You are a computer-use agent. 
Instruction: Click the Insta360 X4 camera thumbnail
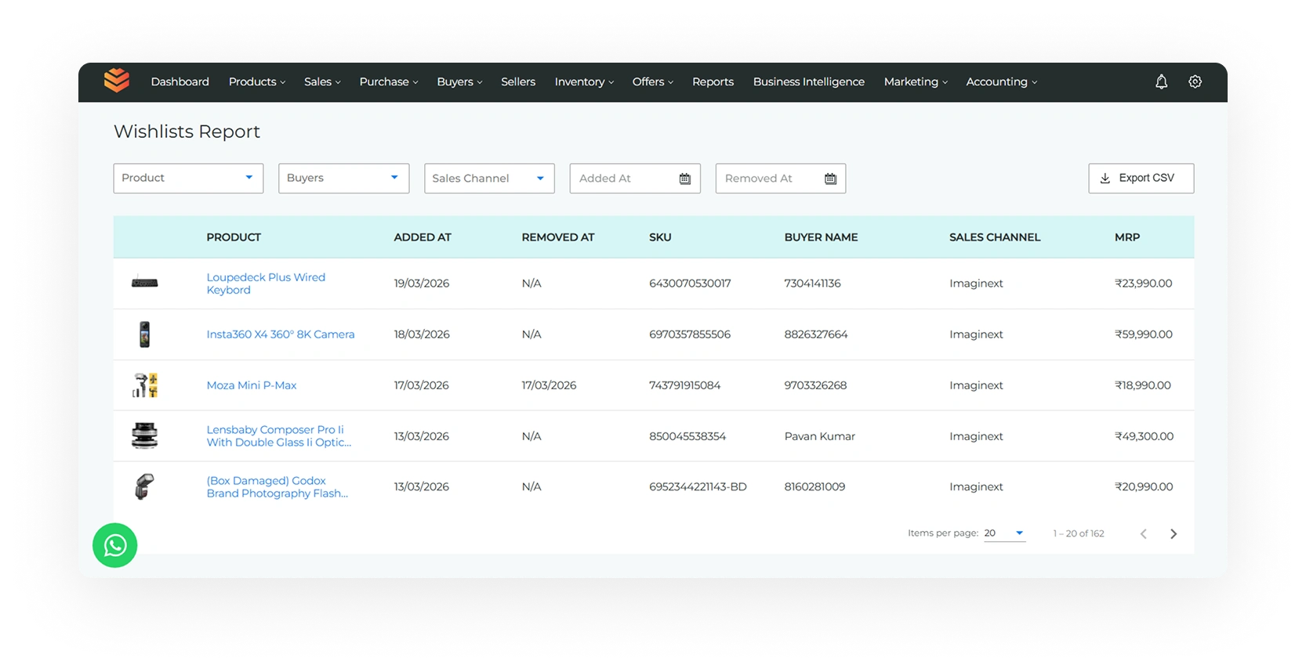coord(145,334)
